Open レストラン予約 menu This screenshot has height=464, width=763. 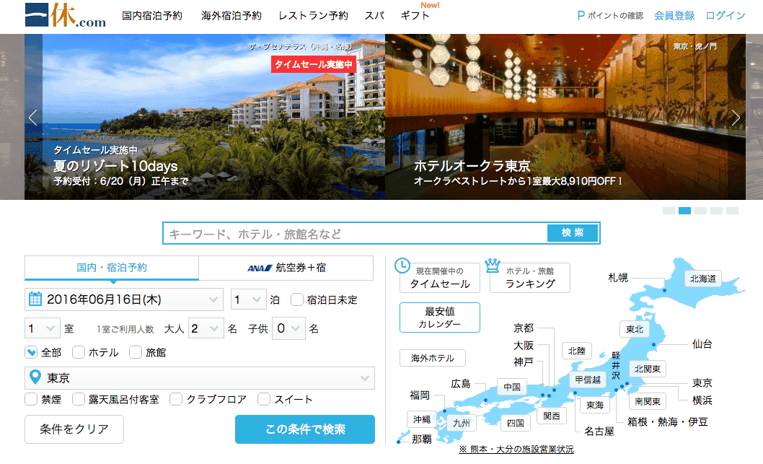(x=313, y=16)
